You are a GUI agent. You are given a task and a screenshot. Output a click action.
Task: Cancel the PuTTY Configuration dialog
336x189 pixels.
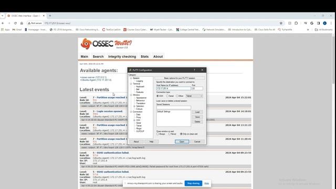197,142
